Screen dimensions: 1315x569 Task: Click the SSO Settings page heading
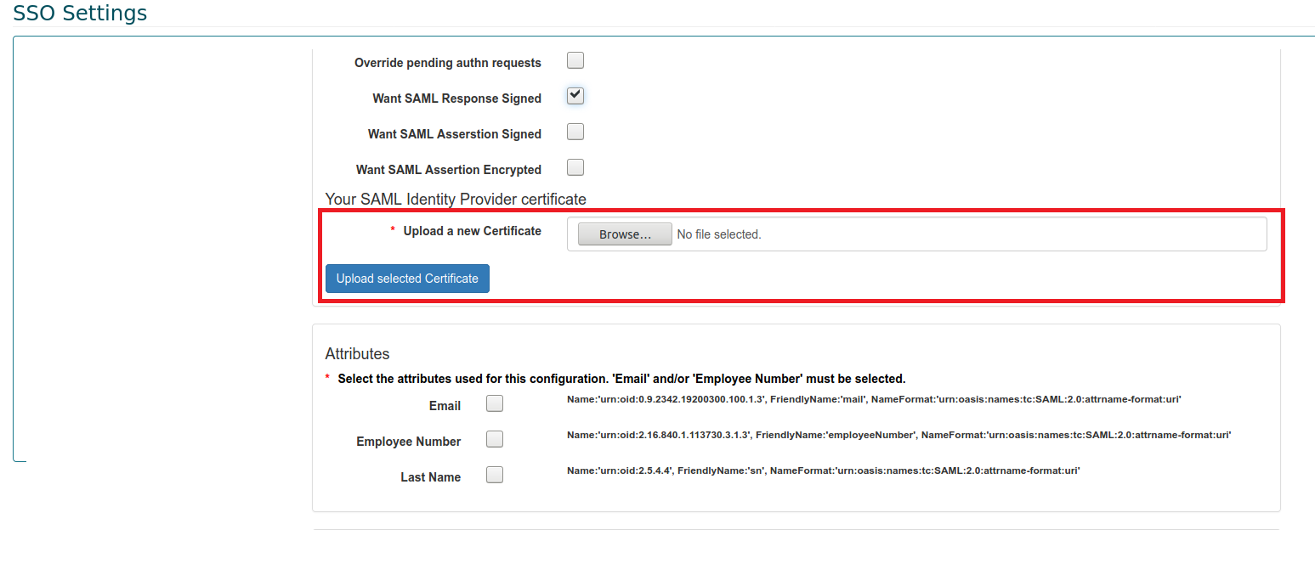coord(80,14)
